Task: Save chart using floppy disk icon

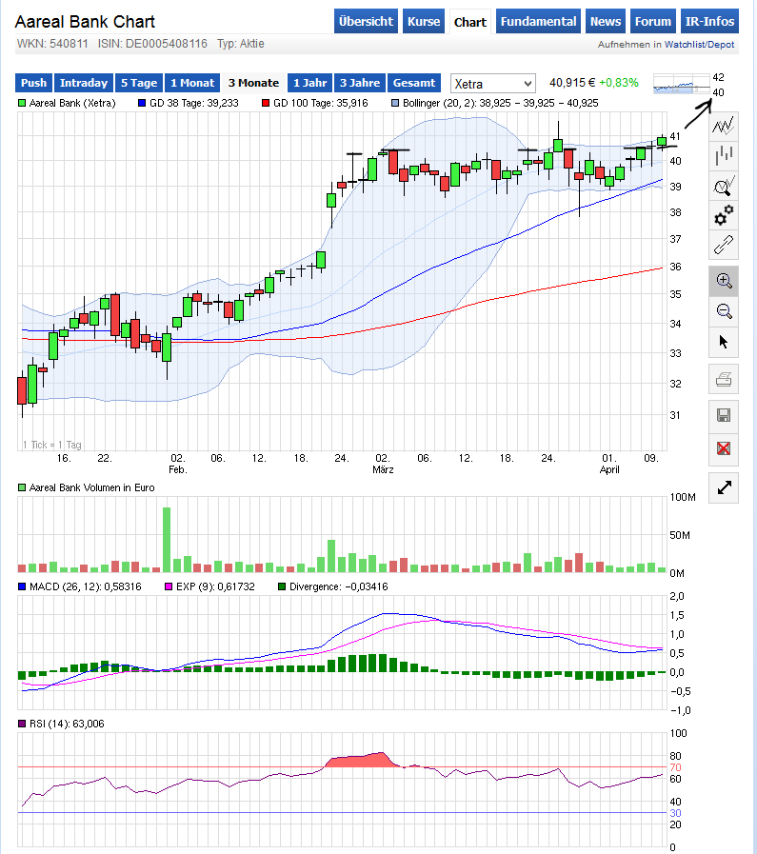Action: (x=724, y=415)
